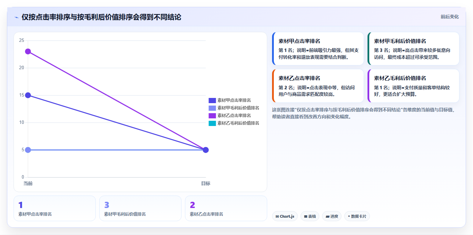Click description text starting 第 2 名；说明=点击表现中等
Viewport: 473px width, 235px height.
pyautogui.click(x=316, y=91)
